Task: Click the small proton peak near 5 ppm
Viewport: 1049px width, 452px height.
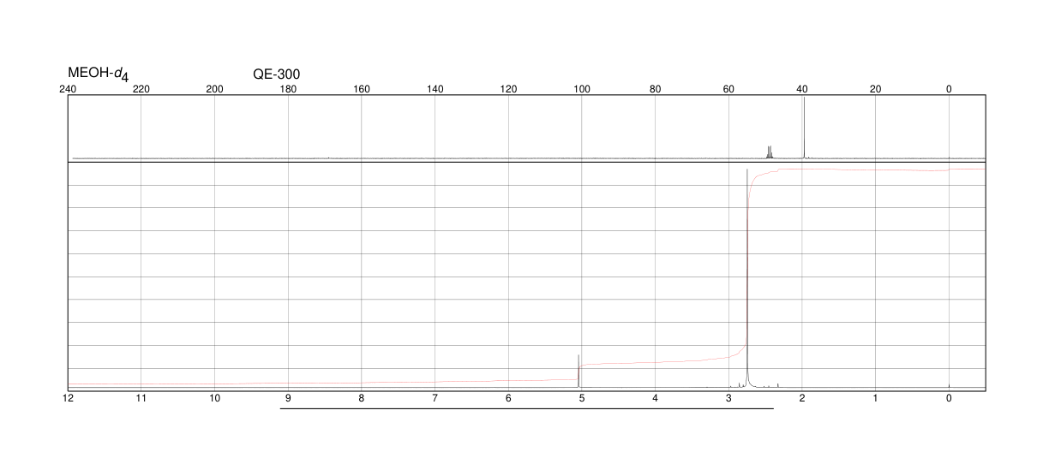Action: pyautogui.click(x=578, y=371)
